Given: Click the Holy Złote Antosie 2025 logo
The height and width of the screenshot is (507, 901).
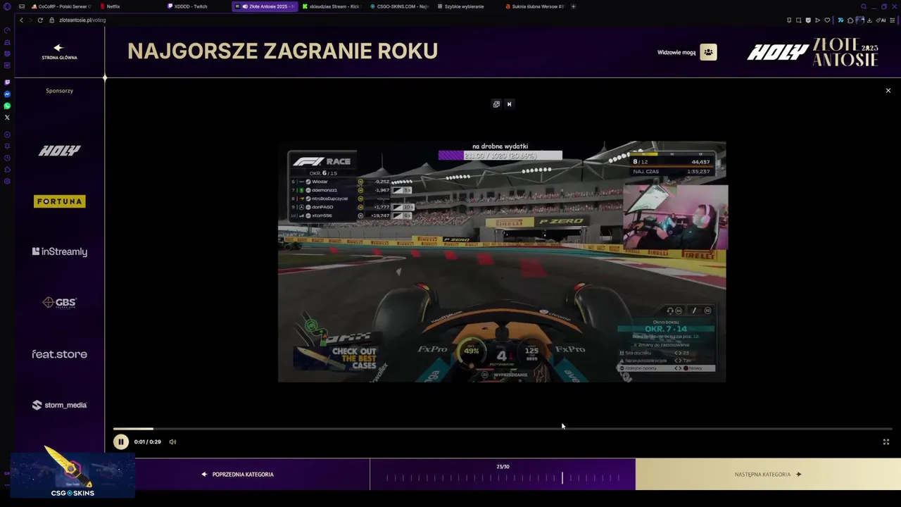Looking at the screenshot, I should pos(812,52).
